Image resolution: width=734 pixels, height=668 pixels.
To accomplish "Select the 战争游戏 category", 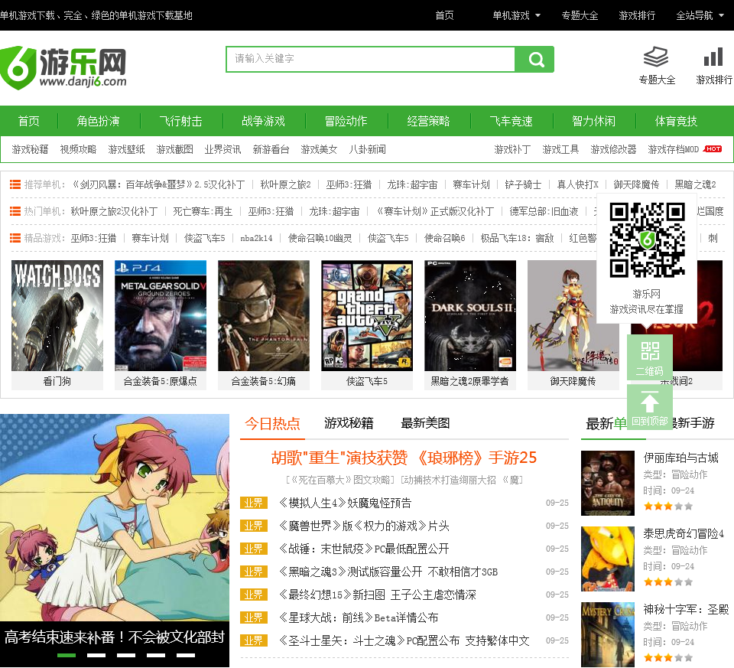I will point(263,121).
